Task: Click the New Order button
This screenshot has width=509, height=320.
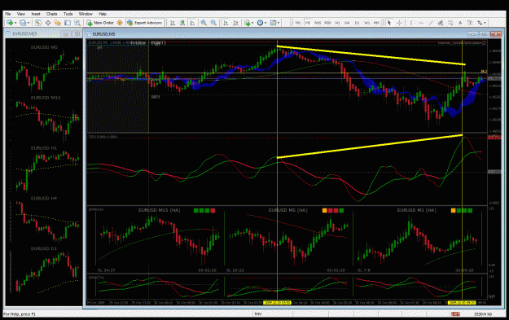Action: (100, 23)
